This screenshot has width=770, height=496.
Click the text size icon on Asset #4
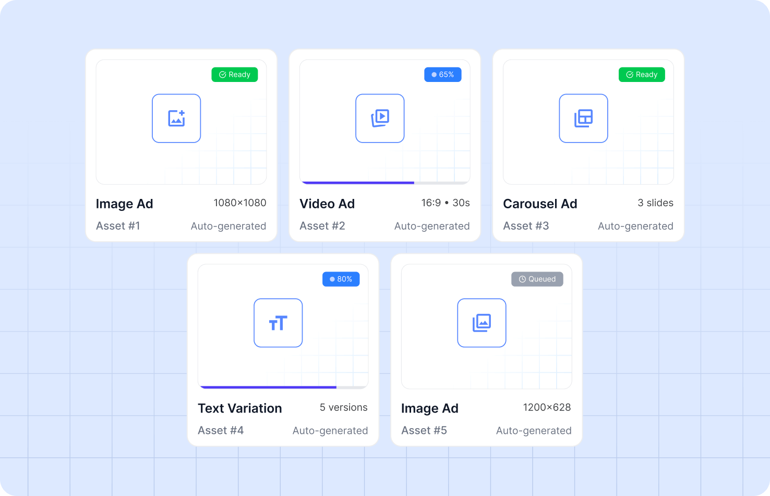pyautogui.click(x=278, y=323)
